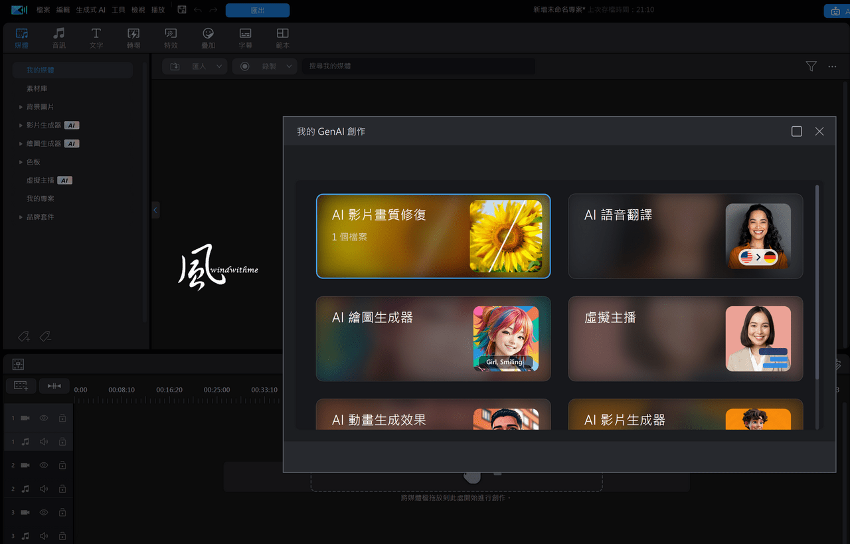Click the save project icon in top bar
Image resolution: width=850 pixels, height=544 pixels.
(182, 10)
